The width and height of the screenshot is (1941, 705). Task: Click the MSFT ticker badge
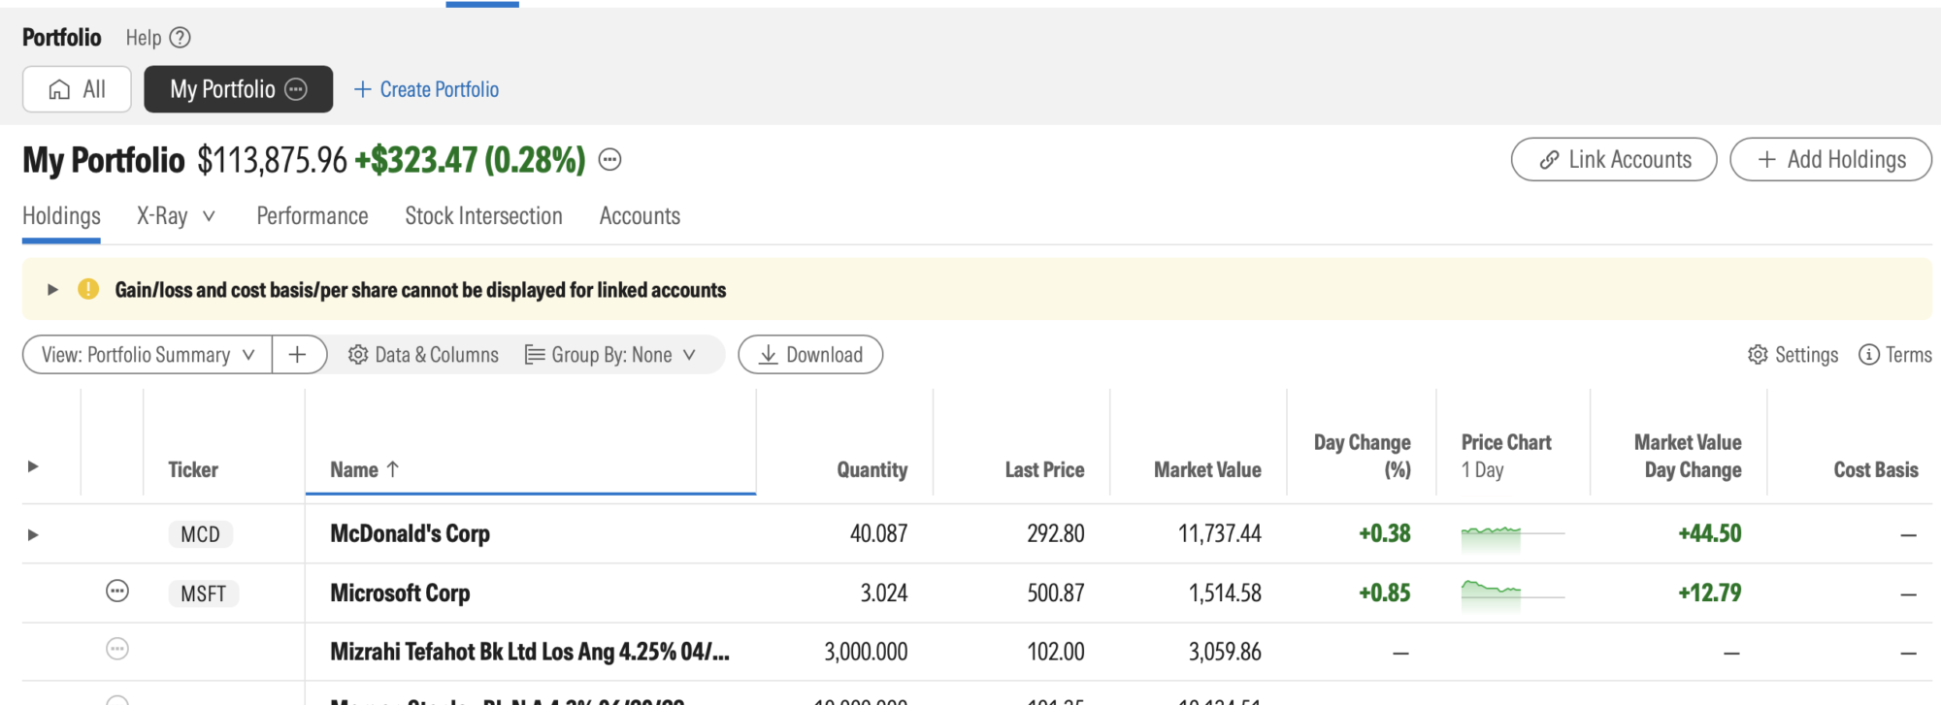coord(203,593)
